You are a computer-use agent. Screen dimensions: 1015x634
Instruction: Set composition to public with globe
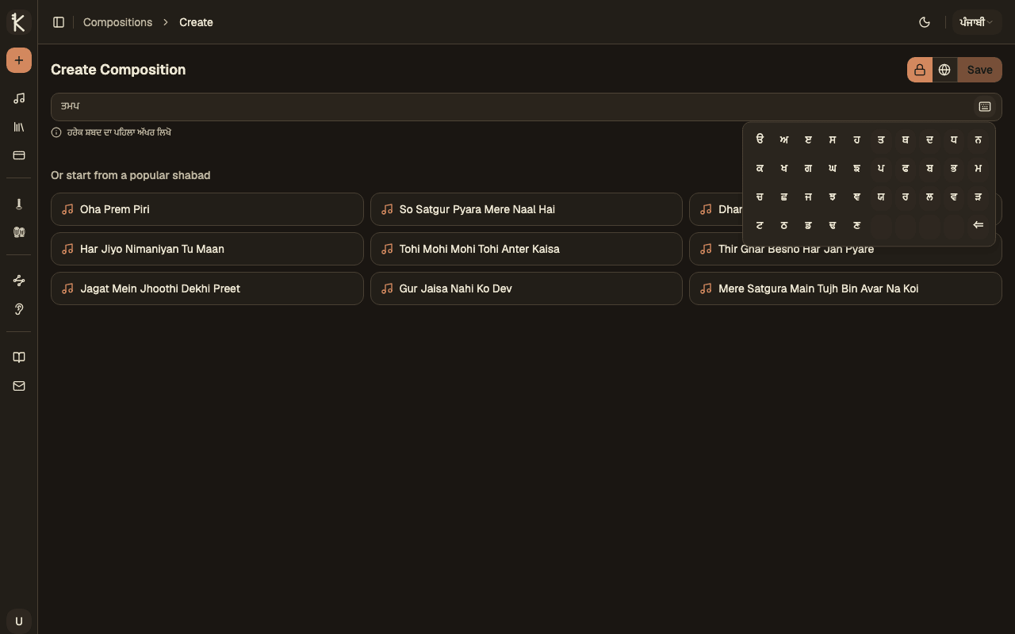(x=944, y=70)
